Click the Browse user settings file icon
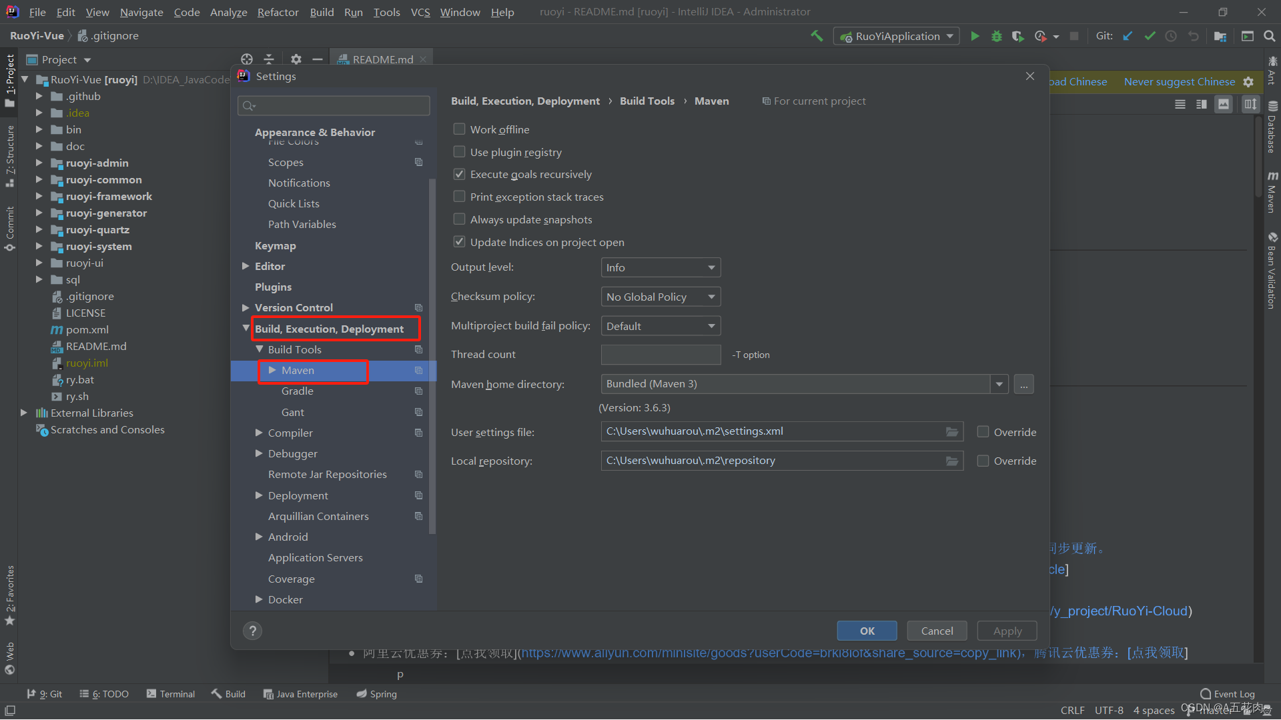 (x=952, y=431)
